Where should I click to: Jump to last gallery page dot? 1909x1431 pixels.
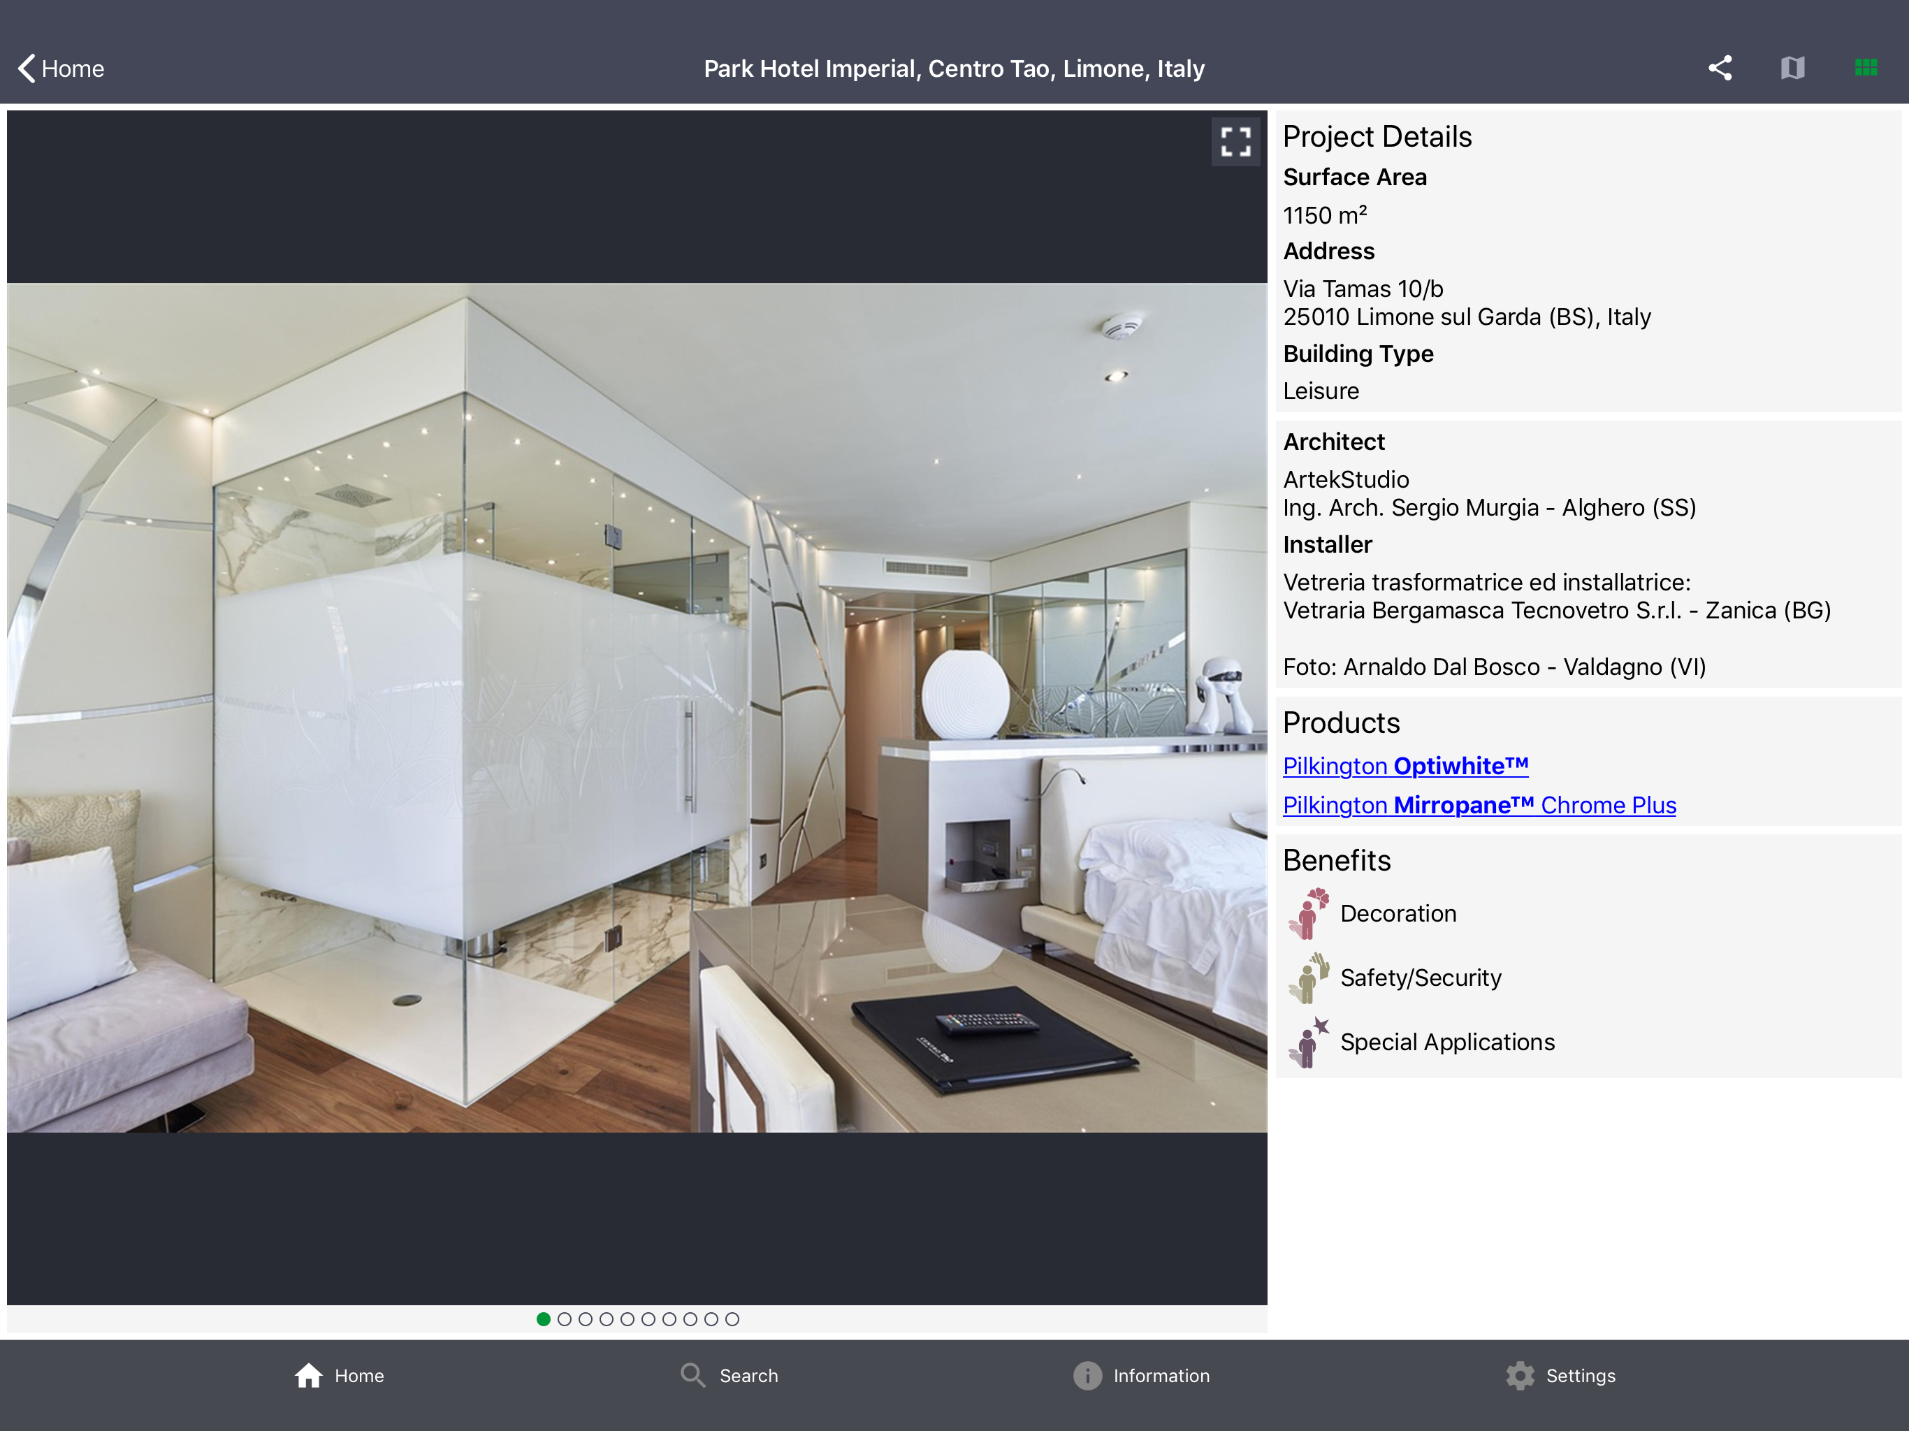(732, 1319)
